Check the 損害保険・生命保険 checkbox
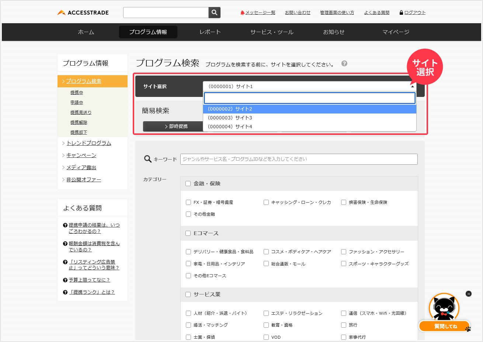Viewport: 483px width, 342px height. pyautogui.click(x=344, y=202)
